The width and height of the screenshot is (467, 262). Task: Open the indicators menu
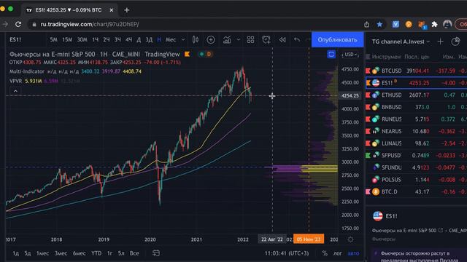click(227, 39)
